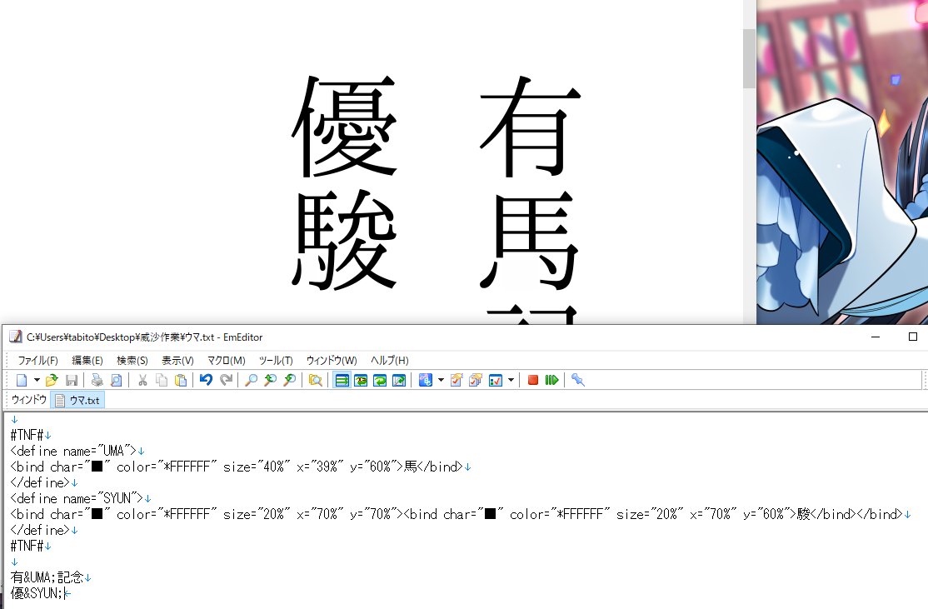Click the 馬 character in bind line
928x609 pixels.
coord(410,467)
